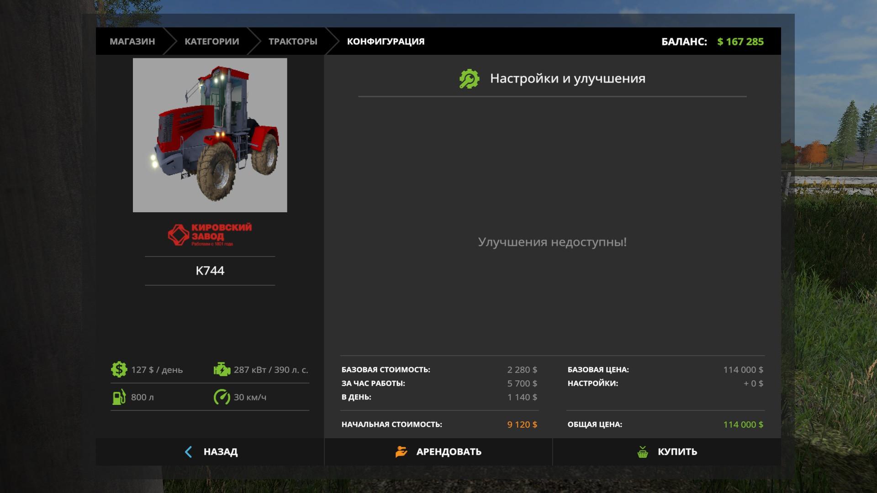Click the K744 model name label
This screenshot has width=877, height=493.
pos(210,271)
